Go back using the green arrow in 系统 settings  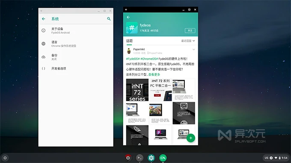43,19
